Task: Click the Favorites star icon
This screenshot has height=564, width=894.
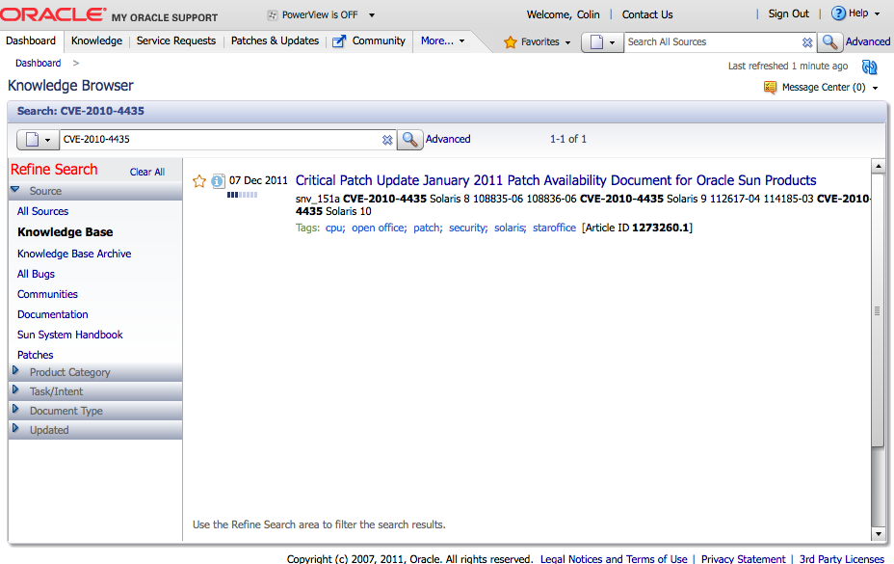Action: pyautogui.click(x=511, y=41)
